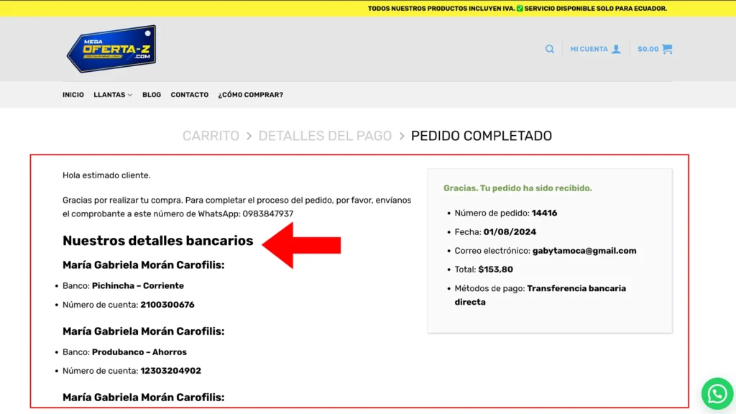Go to the DETALLES DEL PAGO step
736x414 pixels.
[325, 136]
